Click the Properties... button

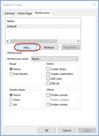coord(71,48)
